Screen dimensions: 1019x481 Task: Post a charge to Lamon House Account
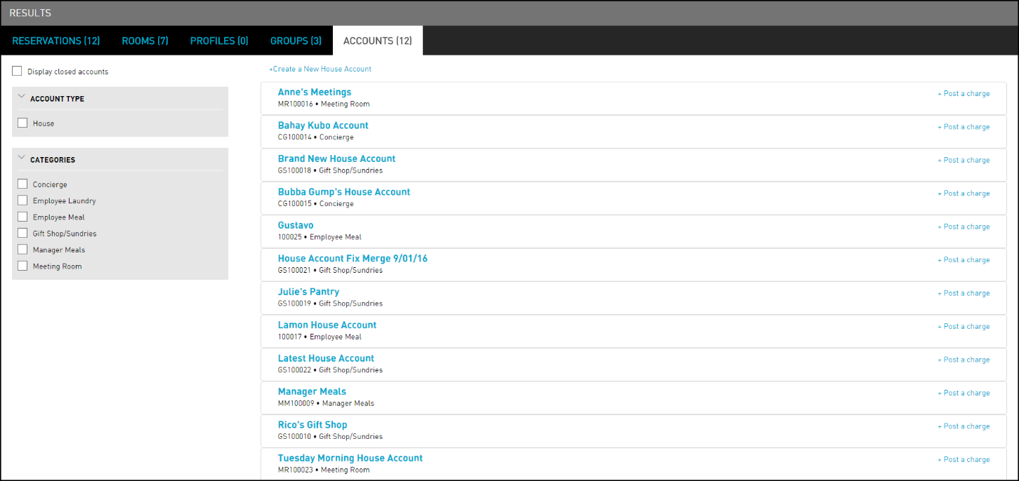[x=964, y=327]
